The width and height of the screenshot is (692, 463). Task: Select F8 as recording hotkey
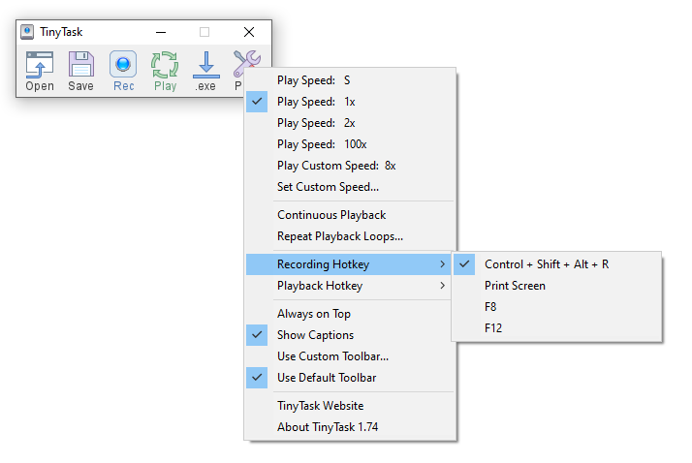click(557, 307)
